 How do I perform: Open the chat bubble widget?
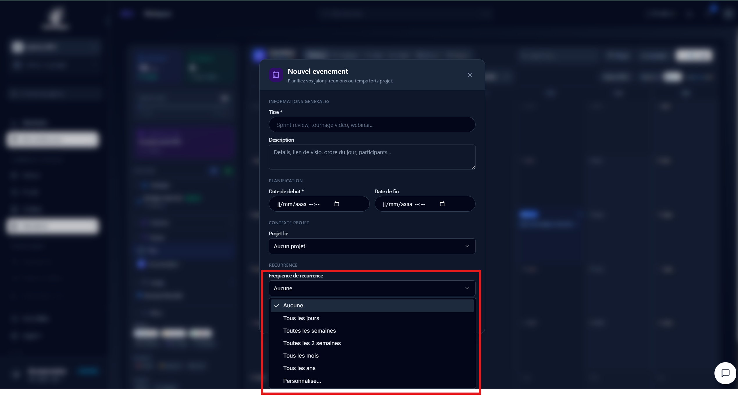(725, 373)
